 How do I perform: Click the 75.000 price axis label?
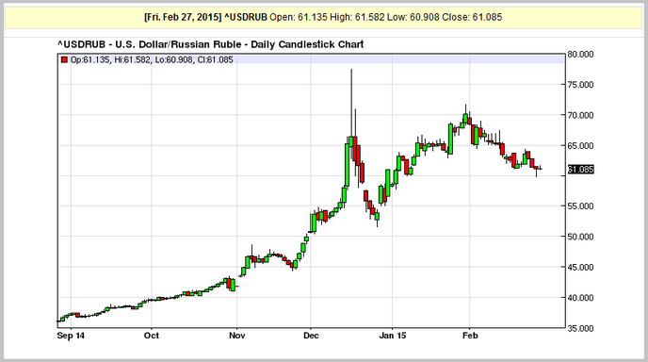tap(580, 85)
